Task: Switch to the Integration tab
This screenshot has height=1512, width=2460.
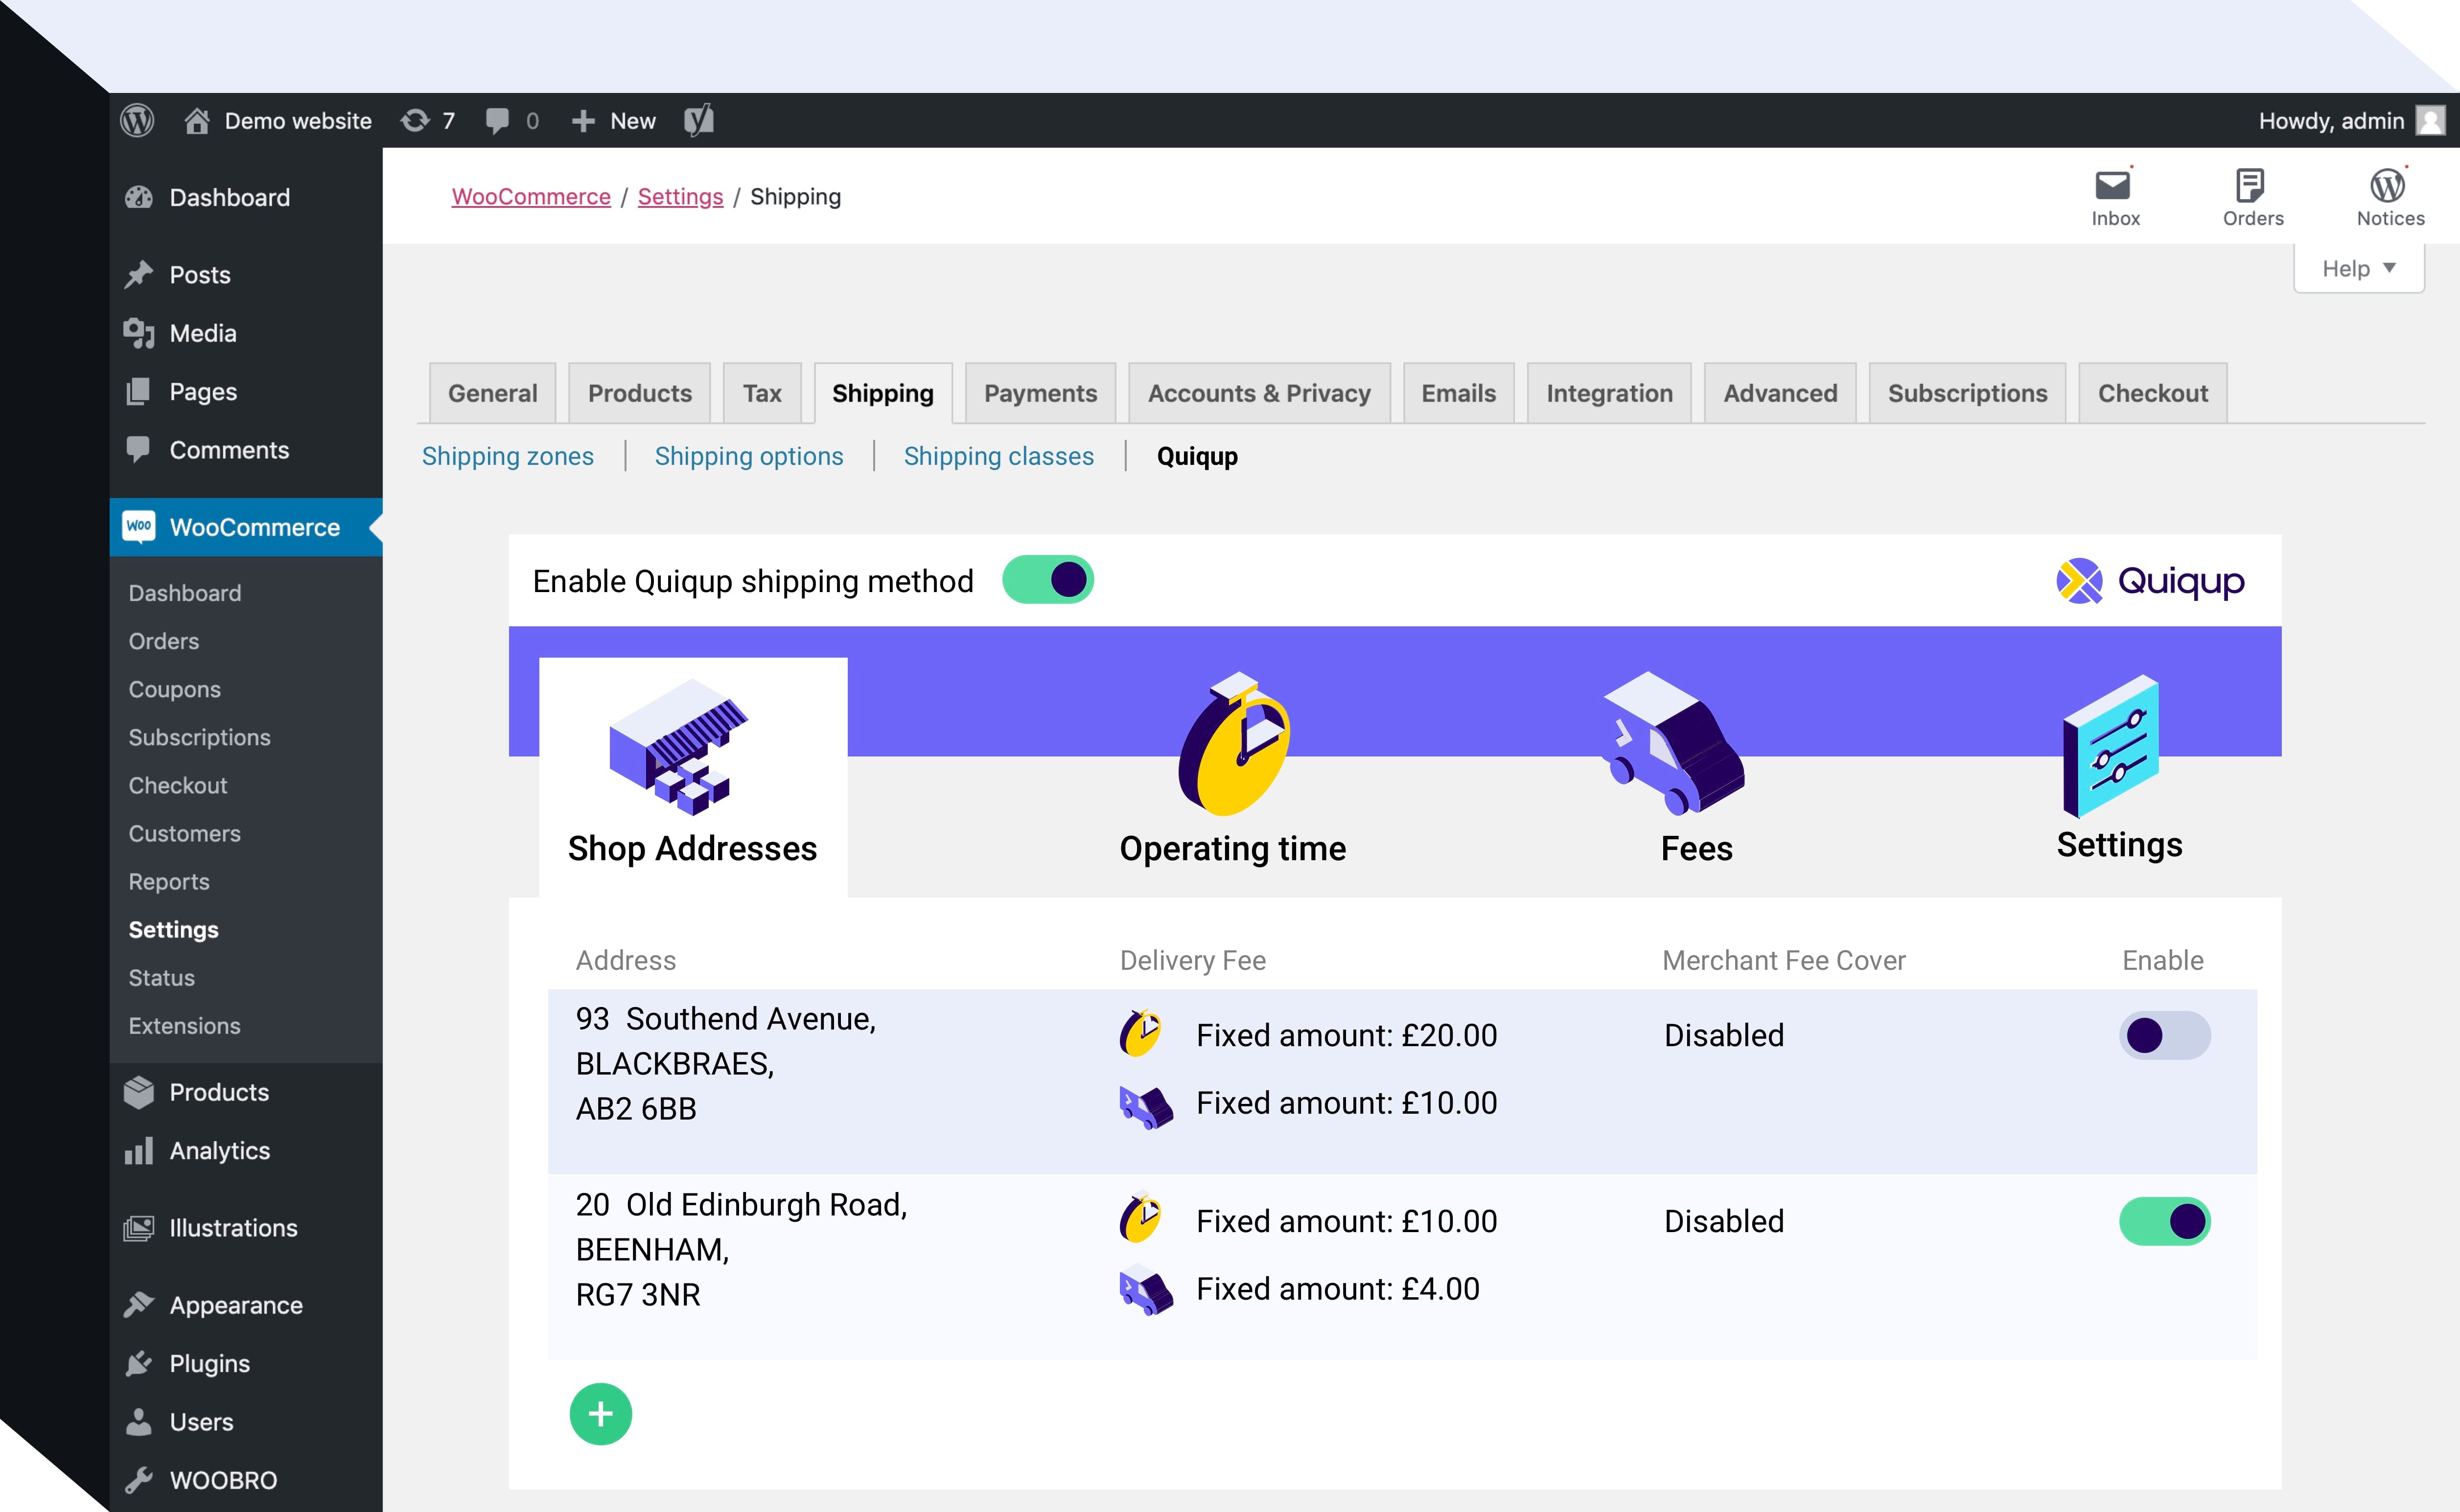Action: [1610, 393]
